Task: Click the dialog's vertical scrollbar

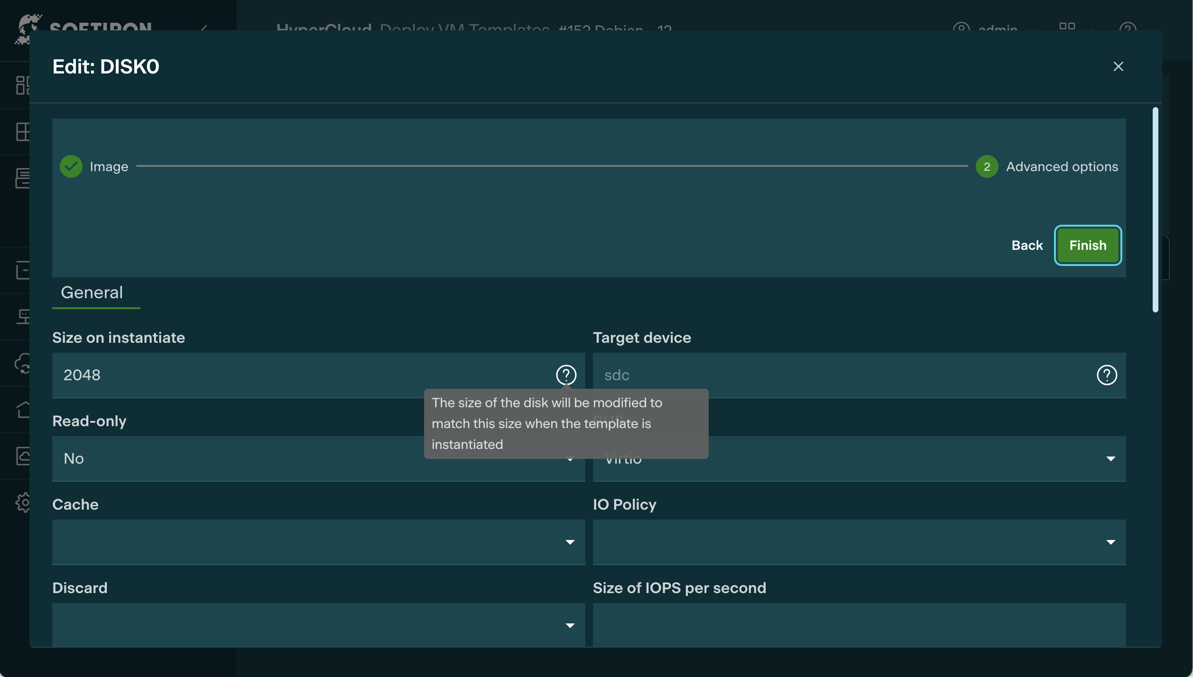Action: [x=1155, y=209]
